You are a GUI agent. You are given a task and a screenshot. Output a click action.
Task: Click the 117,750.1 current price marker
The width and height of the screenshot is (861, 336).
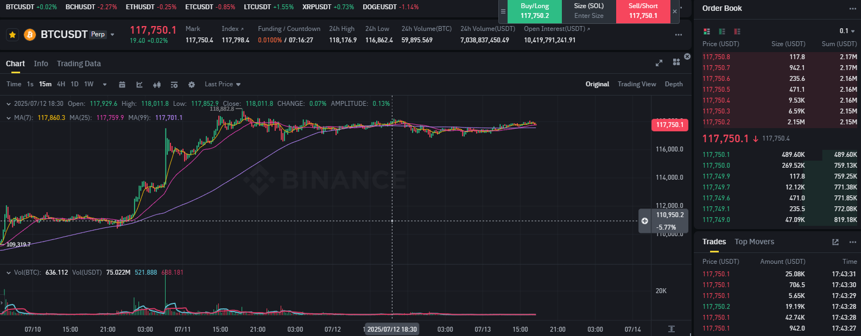pyautogui.click(x=669, y=125)
